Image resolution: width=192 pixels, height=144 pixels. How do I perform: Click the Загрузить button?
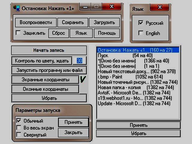104,22
